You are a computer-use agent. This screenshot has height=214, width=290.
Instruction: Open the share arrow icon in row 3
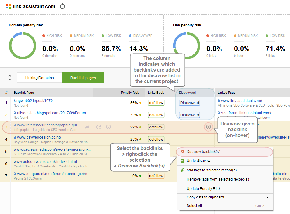pyautogui.click(x=87, y=127)
